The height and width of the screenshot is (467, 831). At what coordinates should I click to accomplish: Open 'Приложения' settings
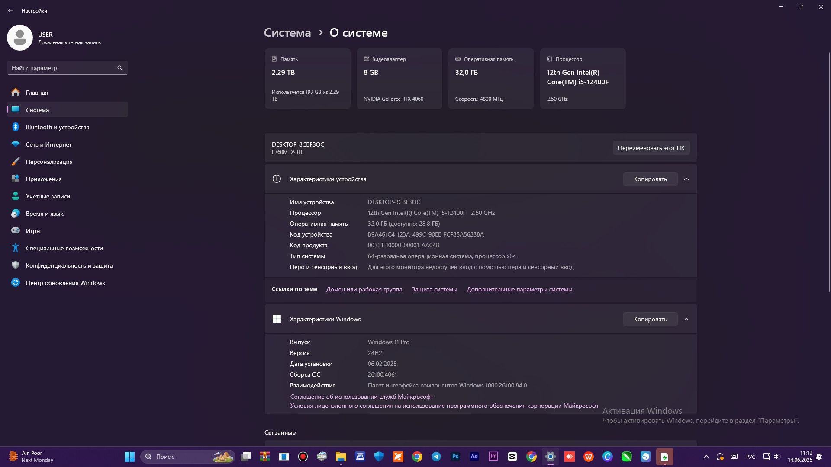point(68,179)
